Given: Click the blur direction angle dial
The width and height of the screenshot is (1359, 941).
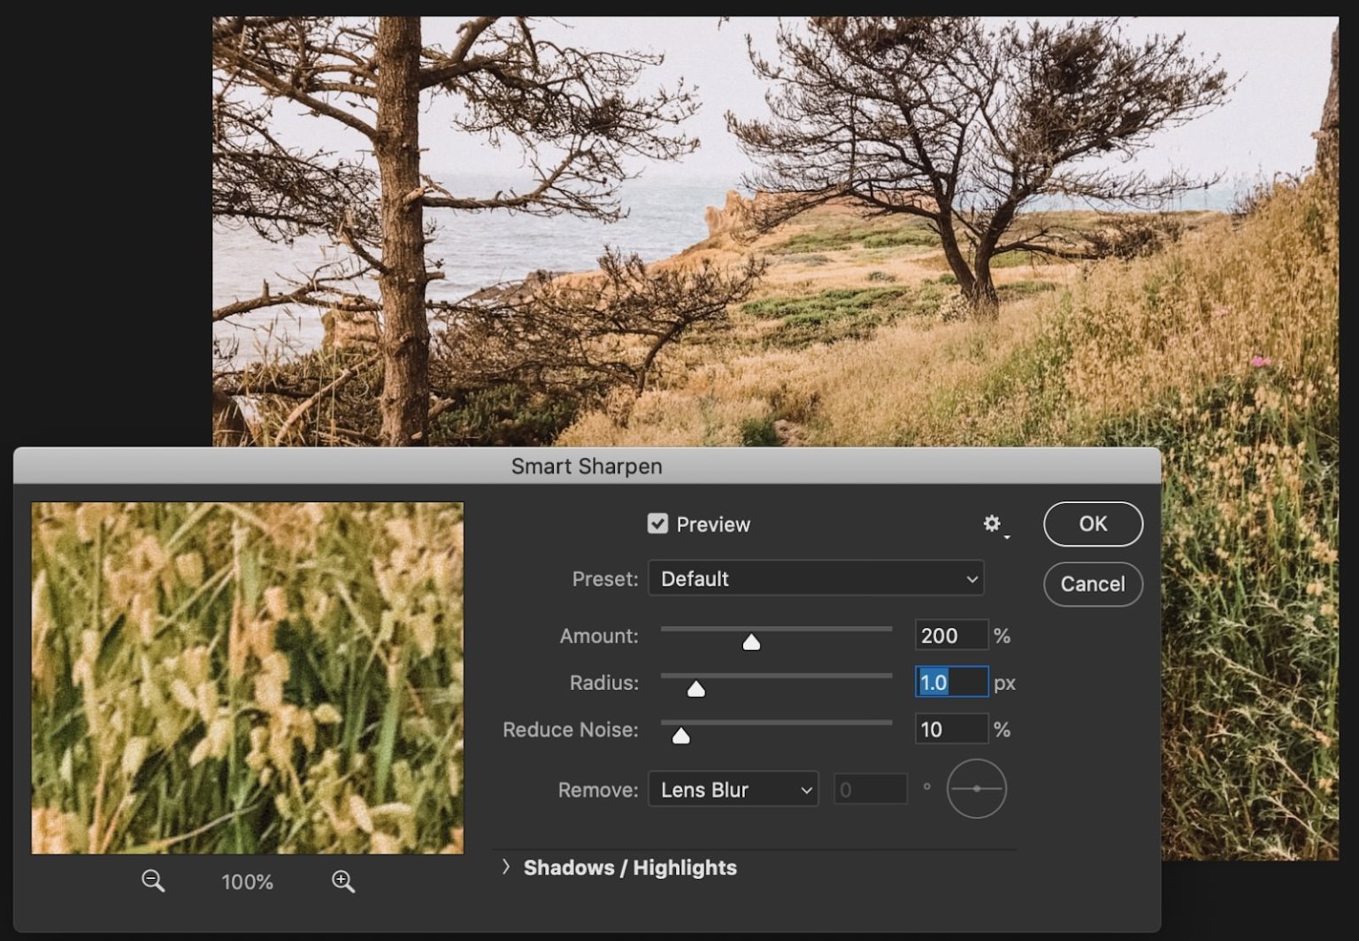Looking at the screenshot, I should coord(977,789).
